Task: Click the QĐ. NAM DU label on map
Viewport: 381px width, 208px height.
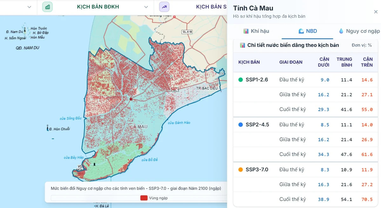Action: [27, 48]
